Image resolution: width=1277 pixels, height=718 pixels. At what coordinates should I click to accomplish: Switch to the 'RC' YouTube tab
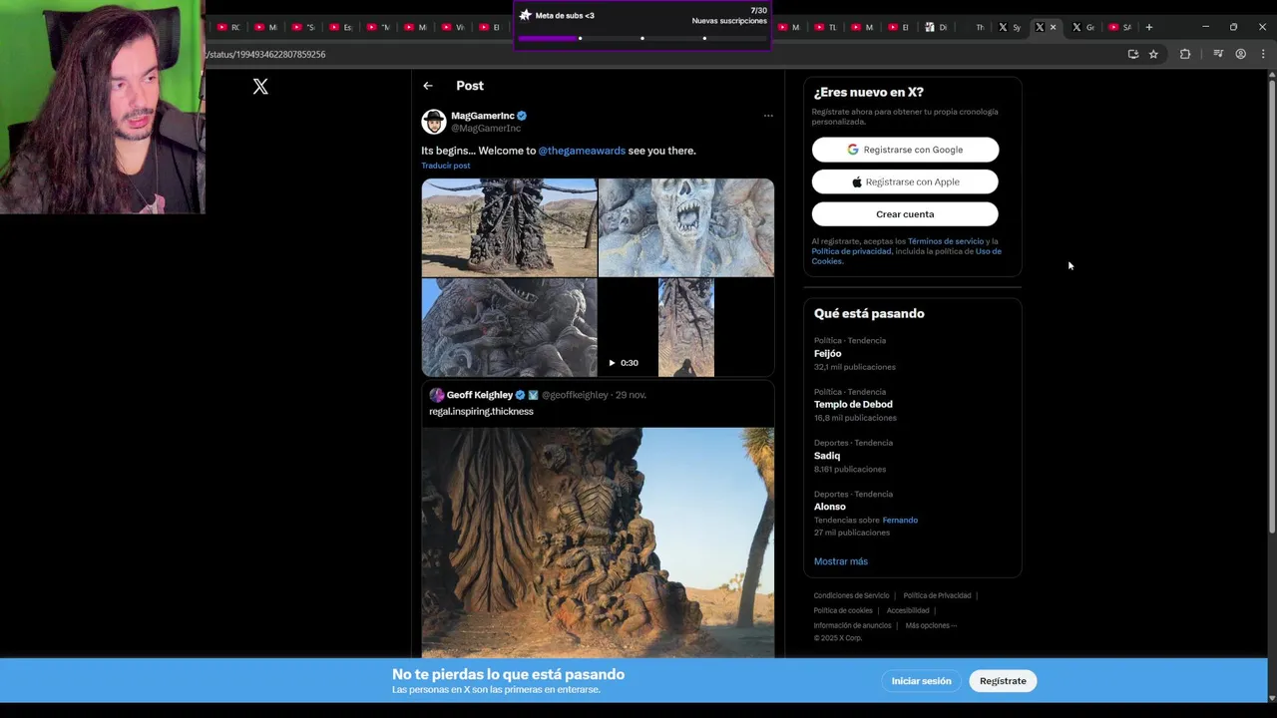228,27
